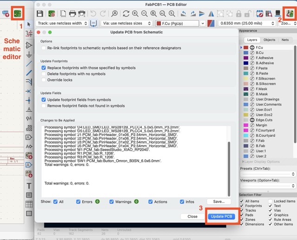The height and width of the screenshot is (240, 297).
Task: Click the Zoom Out icon
Action: (144, 13)
